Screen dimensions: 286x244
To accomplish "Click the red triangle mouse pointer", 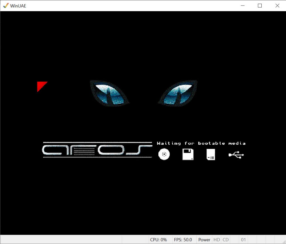I will point(41,85).
